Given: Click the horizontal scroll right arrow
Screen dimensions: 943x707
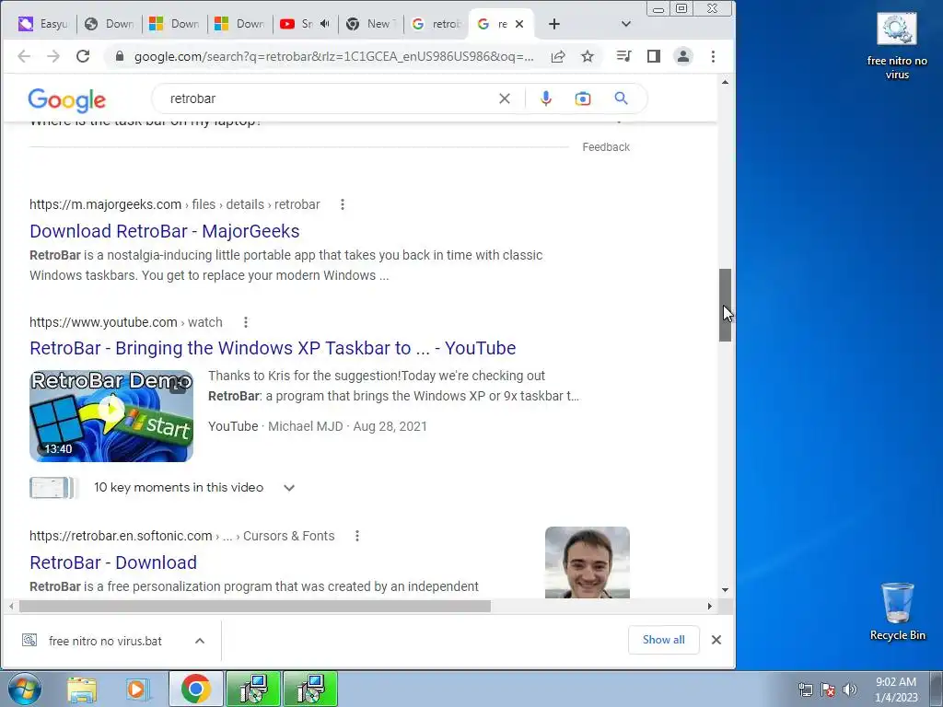Looking at the screenshot, I should 710,606.
